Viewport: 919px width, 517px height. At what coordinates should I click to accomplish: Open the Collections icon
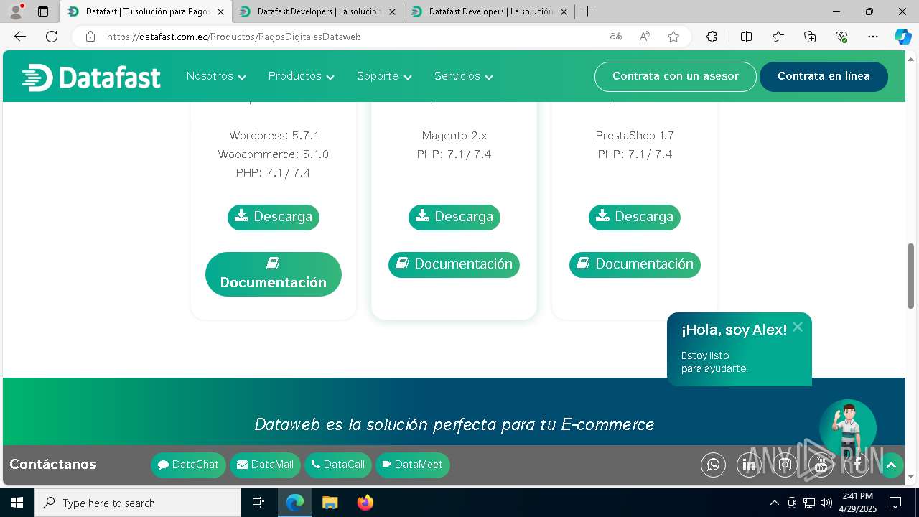click(810, 37)
